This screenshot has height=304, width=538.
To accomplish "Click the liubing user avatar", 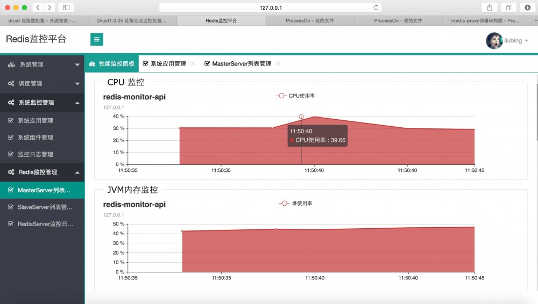I will tap(494, 41).
